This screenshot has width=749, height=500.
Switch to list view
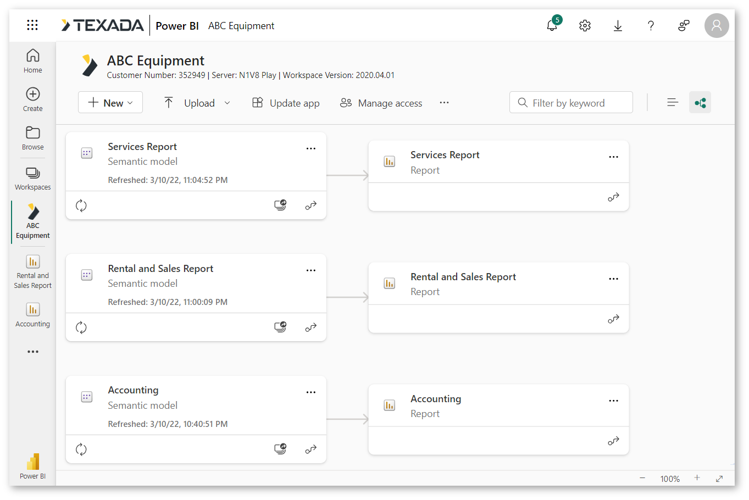(673, 102)
